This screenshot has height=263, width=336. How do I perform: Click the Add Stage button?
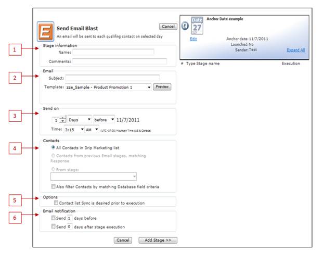point(158,240)
